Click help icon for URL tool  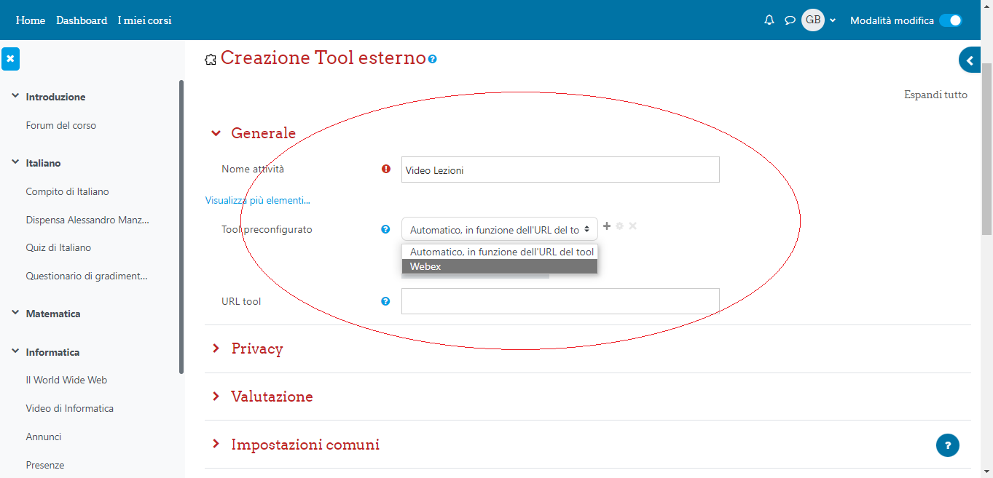coord(385,301)
